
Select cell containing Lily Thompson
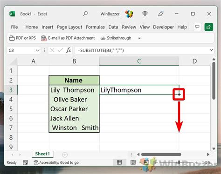[x=74, y=90]
